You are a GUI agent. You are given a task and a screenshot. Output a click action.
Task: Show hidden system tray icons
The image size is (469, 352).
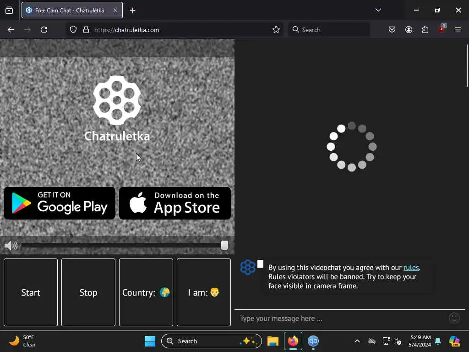coord(357,341)
